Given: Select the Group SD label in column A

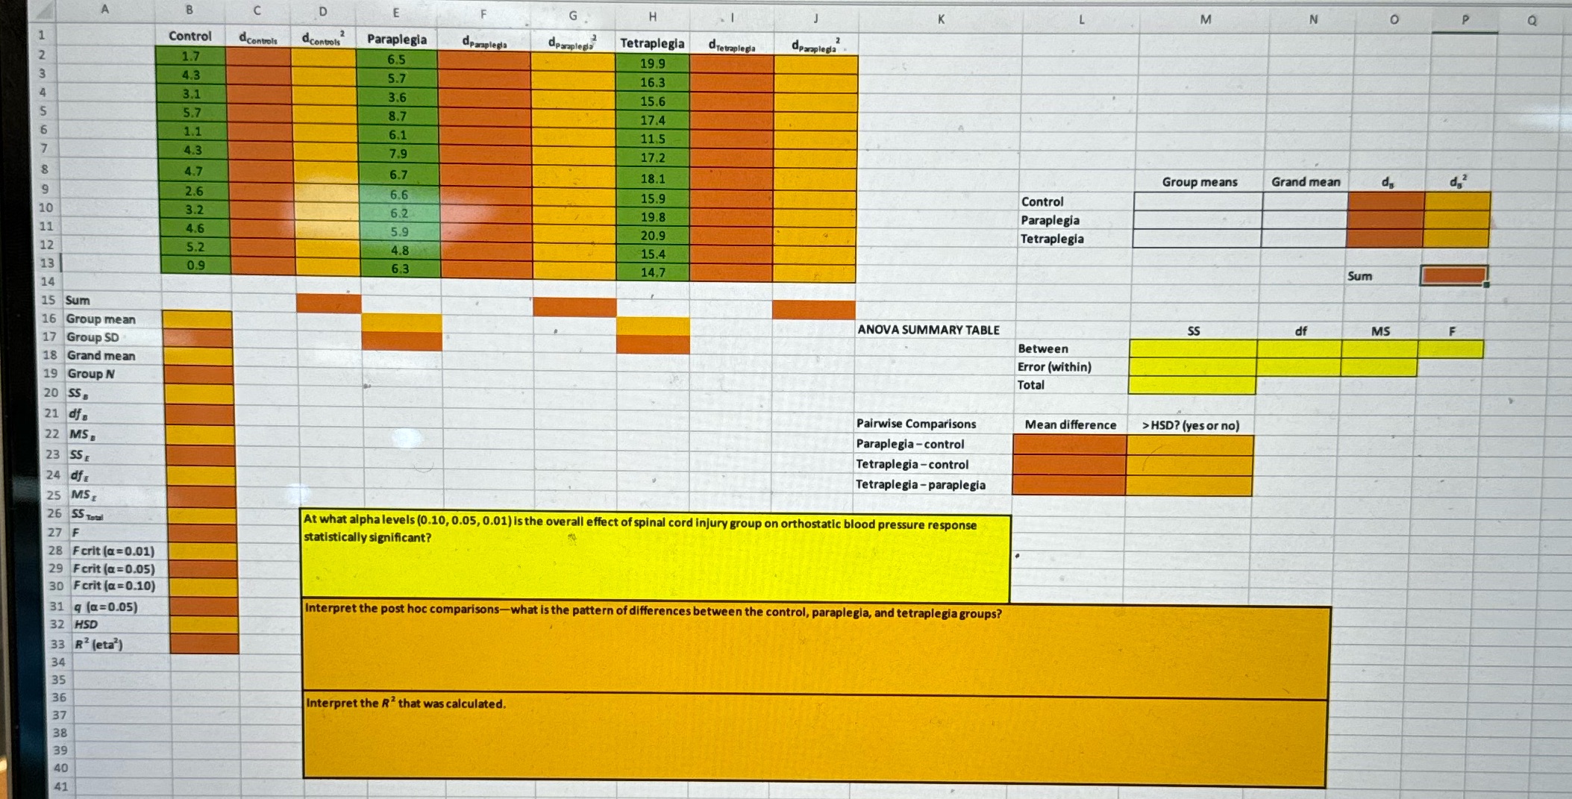Looking at the screenshot, I should (93, 337).
